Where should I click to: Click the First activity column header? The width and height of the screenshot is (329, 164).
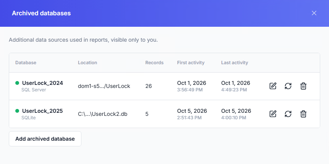[191, 63]
